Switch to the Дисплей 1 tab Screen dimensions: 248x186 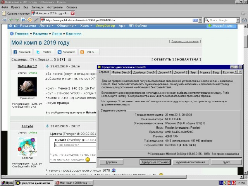pos(165,72)
